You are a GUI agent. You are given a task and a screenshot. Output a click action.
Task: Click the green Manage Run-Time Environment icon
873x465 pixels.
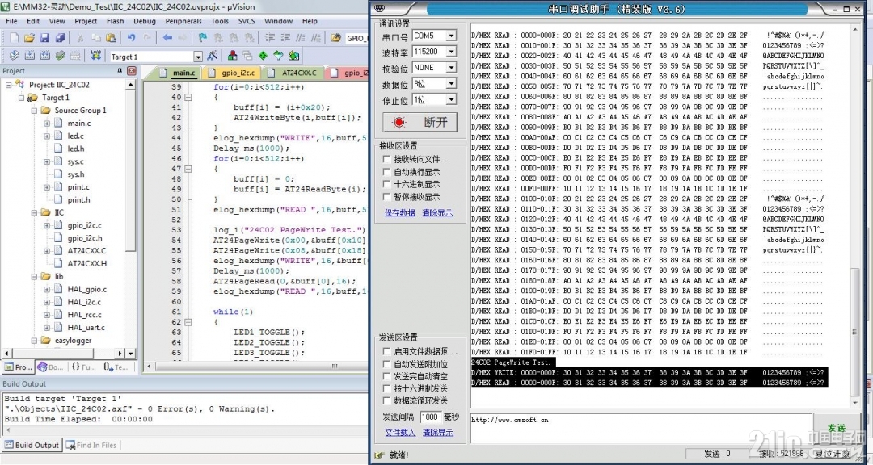click(x=263, y=57)
